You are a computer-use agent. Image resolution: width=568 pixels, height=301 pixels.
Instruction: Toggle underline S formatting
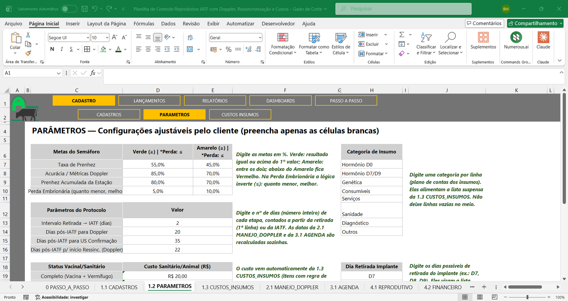coord(71,49)
